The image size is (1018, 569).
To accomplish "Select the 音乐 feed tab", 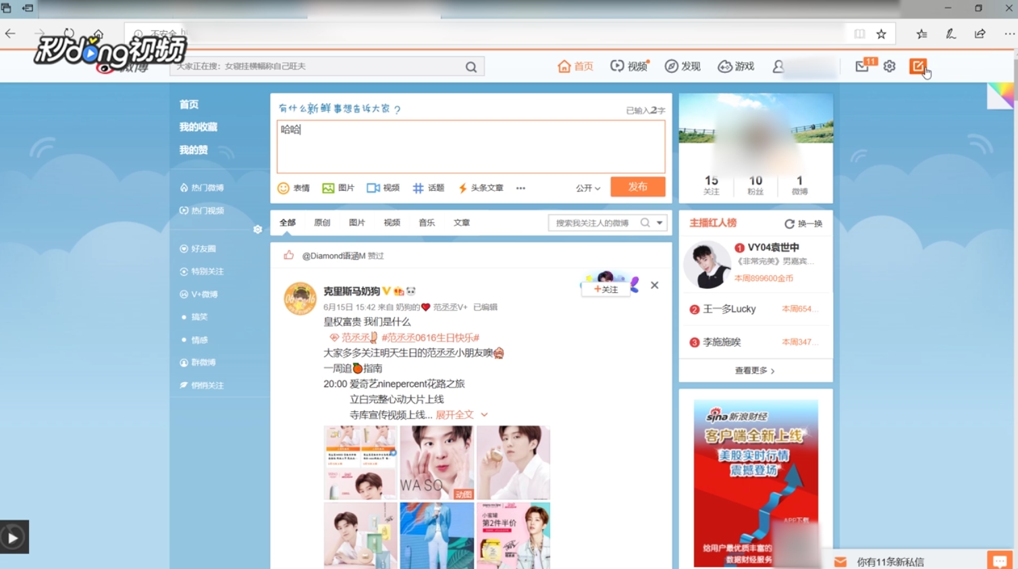I will tap(427, 223).
